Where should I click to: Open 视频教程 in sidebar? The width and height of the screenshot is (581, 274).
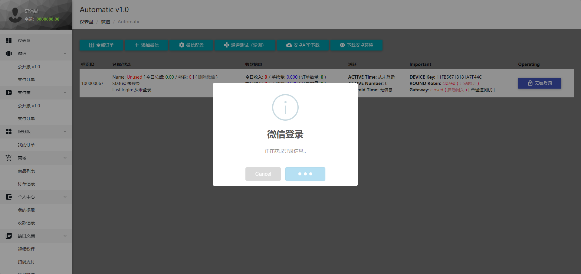[x=26, y=249]
